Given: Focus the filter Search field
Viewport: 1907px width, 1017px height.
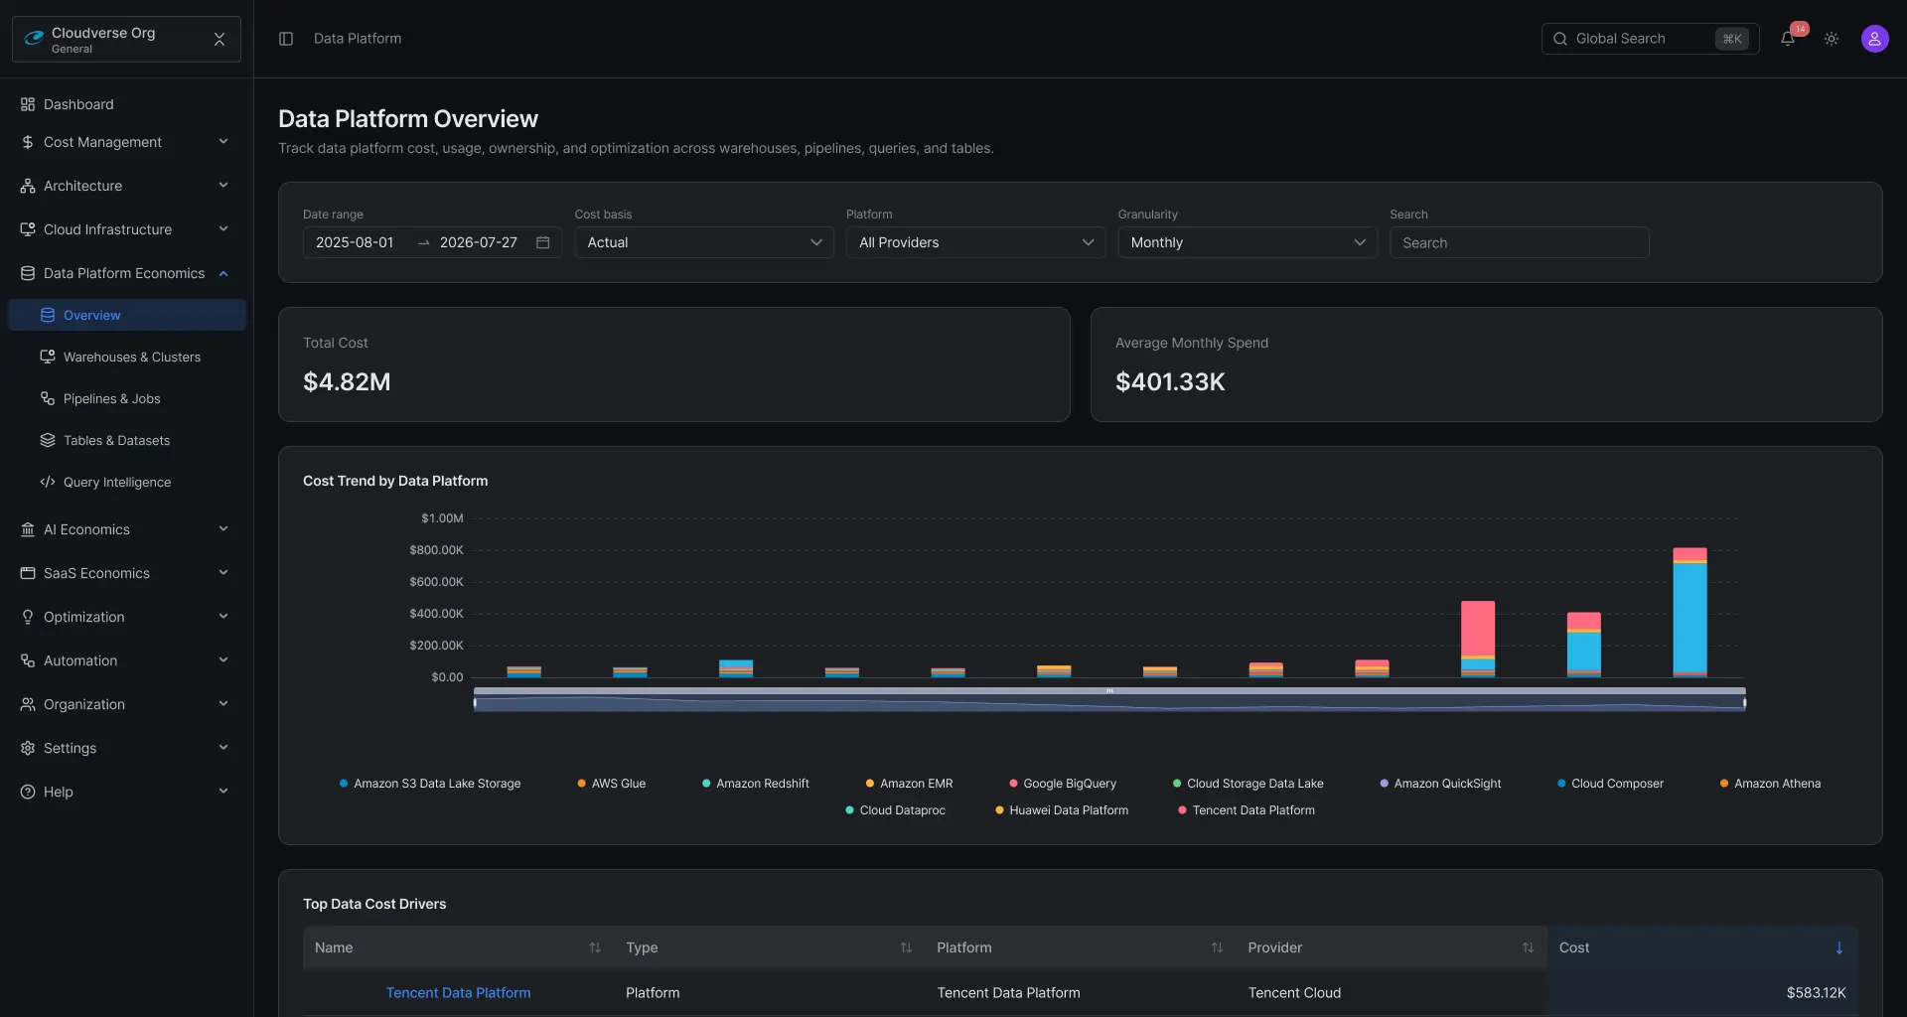Looking at the screenshot, I should pos(1519,242).
